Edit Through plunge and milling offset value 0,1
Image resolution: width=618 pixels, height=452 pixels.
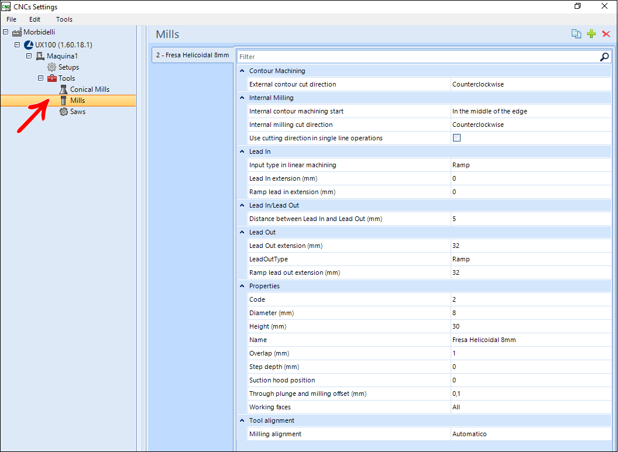click(531, 394)
